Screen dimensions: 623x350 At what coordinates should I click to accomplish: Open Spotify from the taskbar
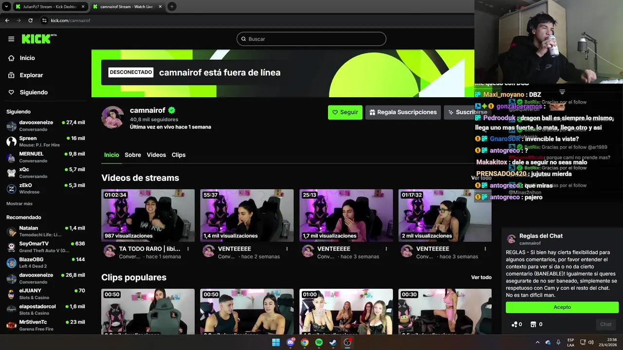(x=319, y=342)
